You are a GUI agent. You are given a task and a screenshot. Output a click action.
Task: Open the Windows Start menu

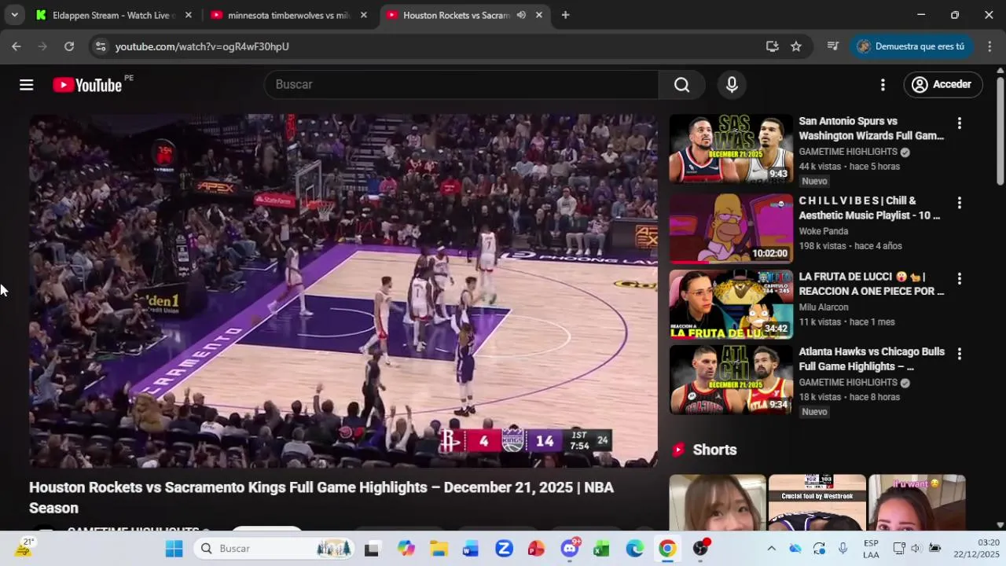click(x=174, y=549)
